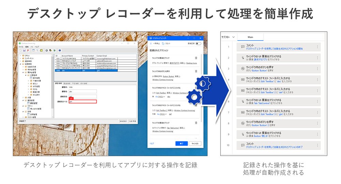Open the Aa テキスト dropdown for 'abc' input
Viewport: 341px width, 184px height.
point(161,97)
